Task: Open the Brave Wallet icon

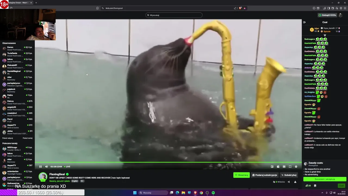Action: click(x=333, y=8)
